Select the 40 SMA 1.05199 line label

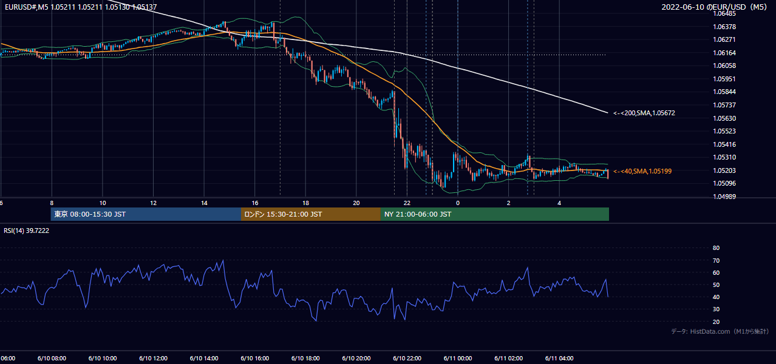[642, 171]
